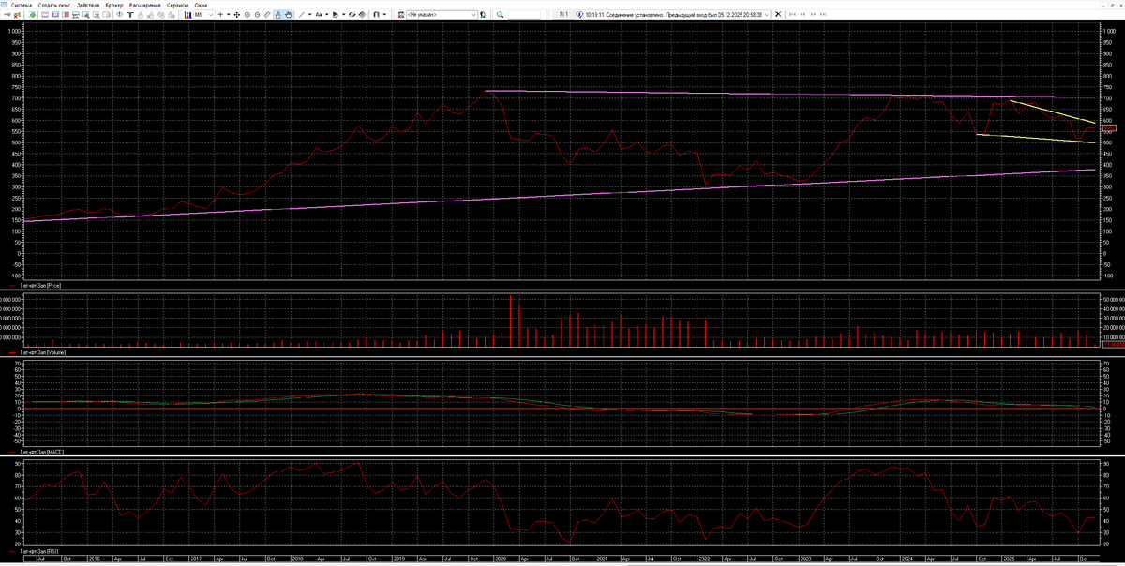The height and width of the screenshot is (566, 1125).
Task: Toggle the first hand pan tool
Action: point(277,15)
